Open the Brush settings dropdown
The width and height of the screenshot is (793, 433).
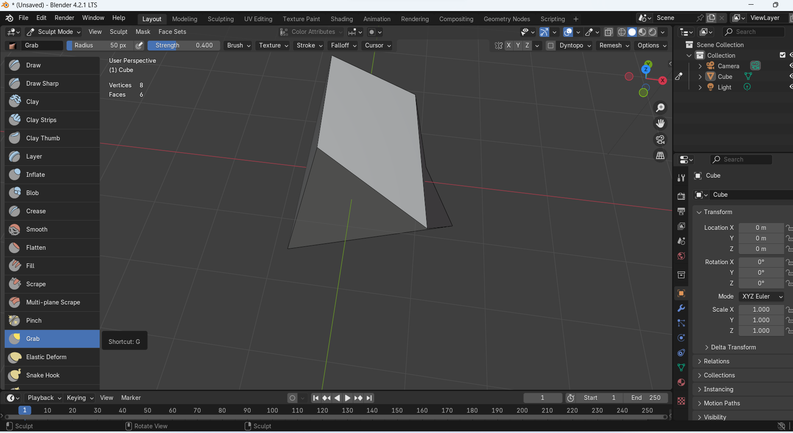click(x=238, y=45)
